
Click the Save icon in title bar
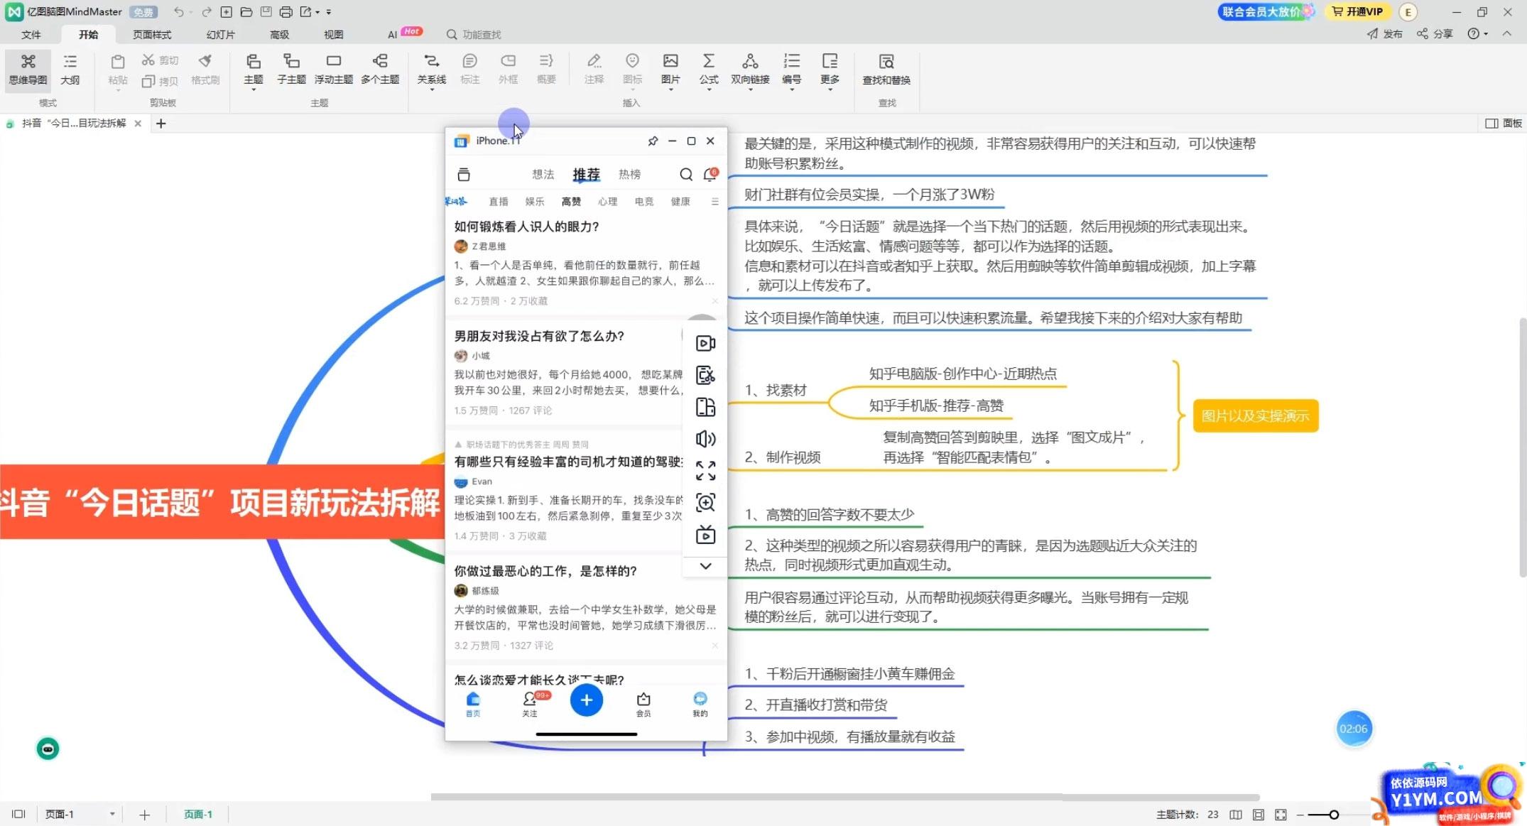pyautogui.click(x=266, y=12)
